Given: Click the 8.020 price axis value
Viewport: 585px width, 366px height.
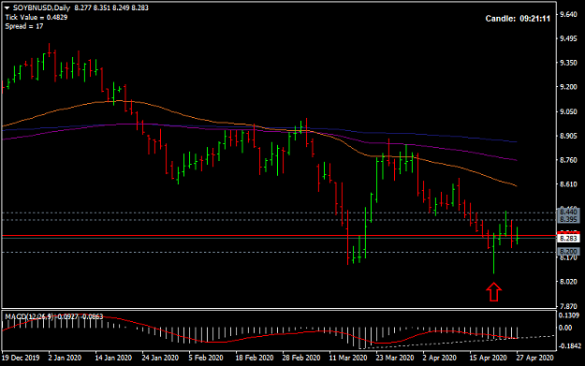Looking at the screenshot, I should 568,282.
